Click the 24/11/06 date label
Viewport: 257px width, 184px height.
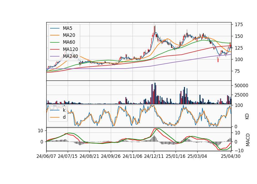pyautogui.click(x=133, y=156)
